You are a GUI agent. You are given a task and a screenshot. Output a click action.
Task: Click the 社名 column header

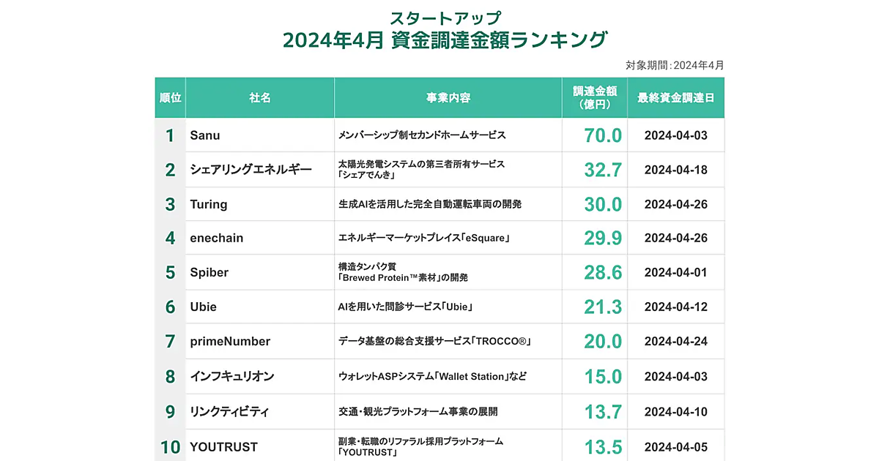pyautogui.click(x=260, y=98)
